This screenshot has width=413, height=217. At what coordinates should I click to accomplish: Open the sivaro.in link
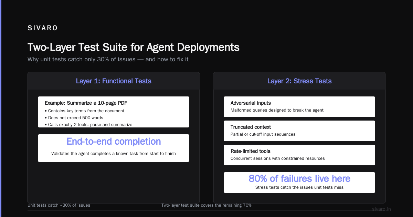382,209
